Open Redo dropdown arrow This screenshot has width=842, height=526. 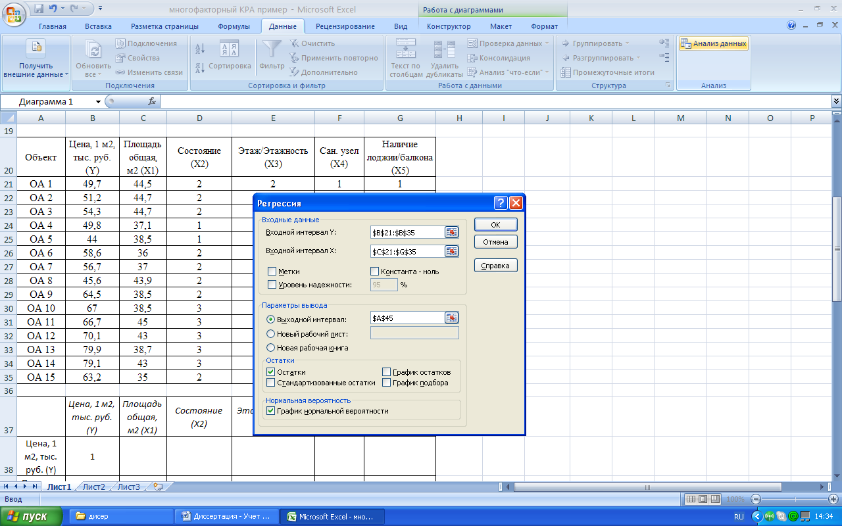(83, 9)
